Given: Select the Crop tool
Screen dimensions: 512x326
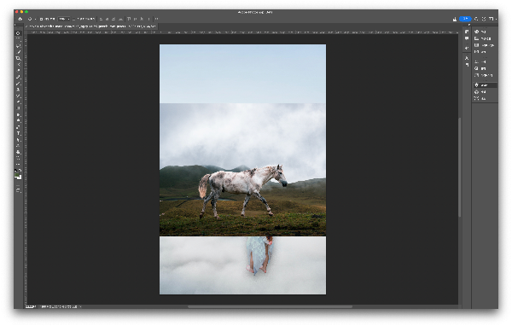Looking at the screenshot, I should (18, 58).
